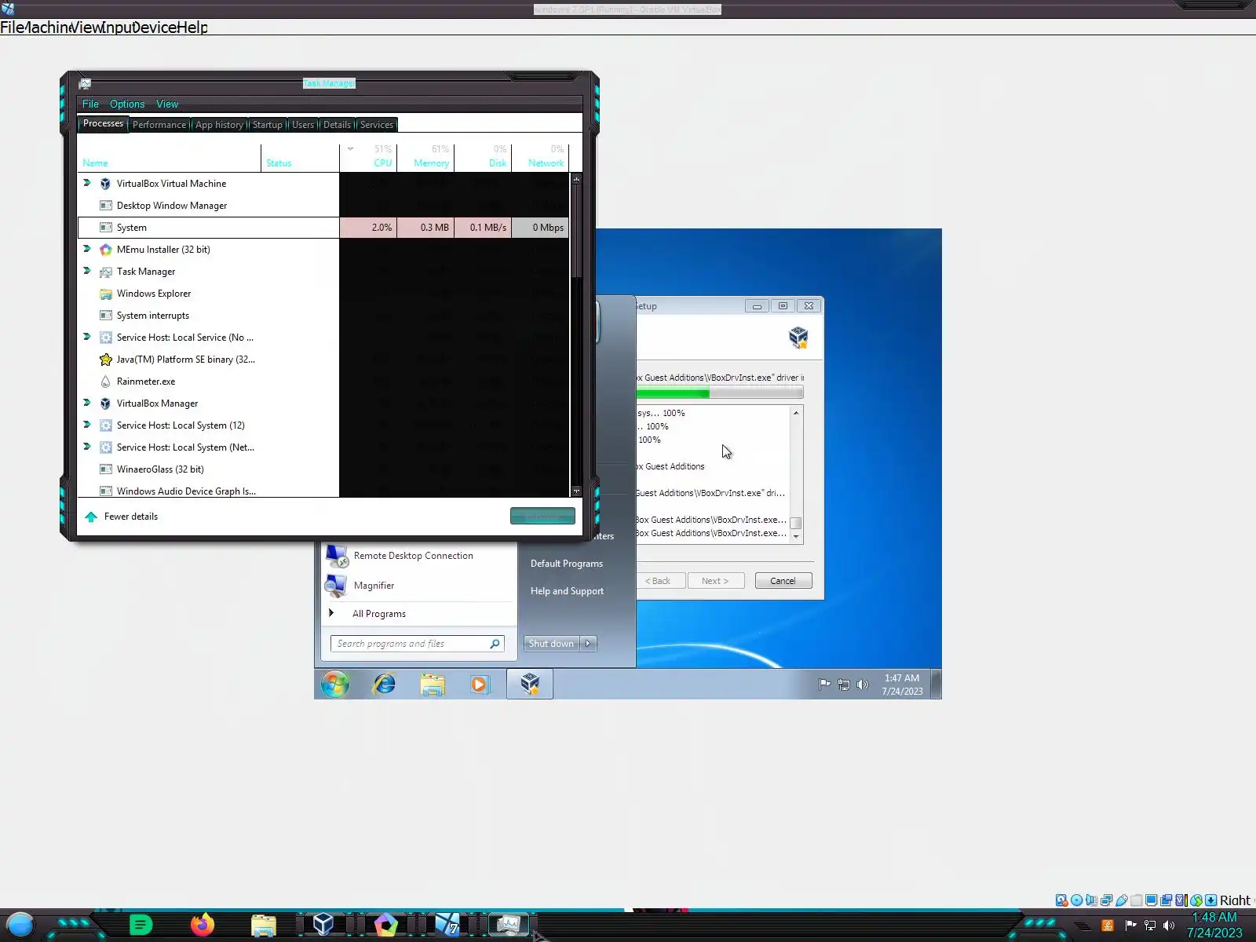Click VirtualBox USB status icon

(x=1122, y=900)
